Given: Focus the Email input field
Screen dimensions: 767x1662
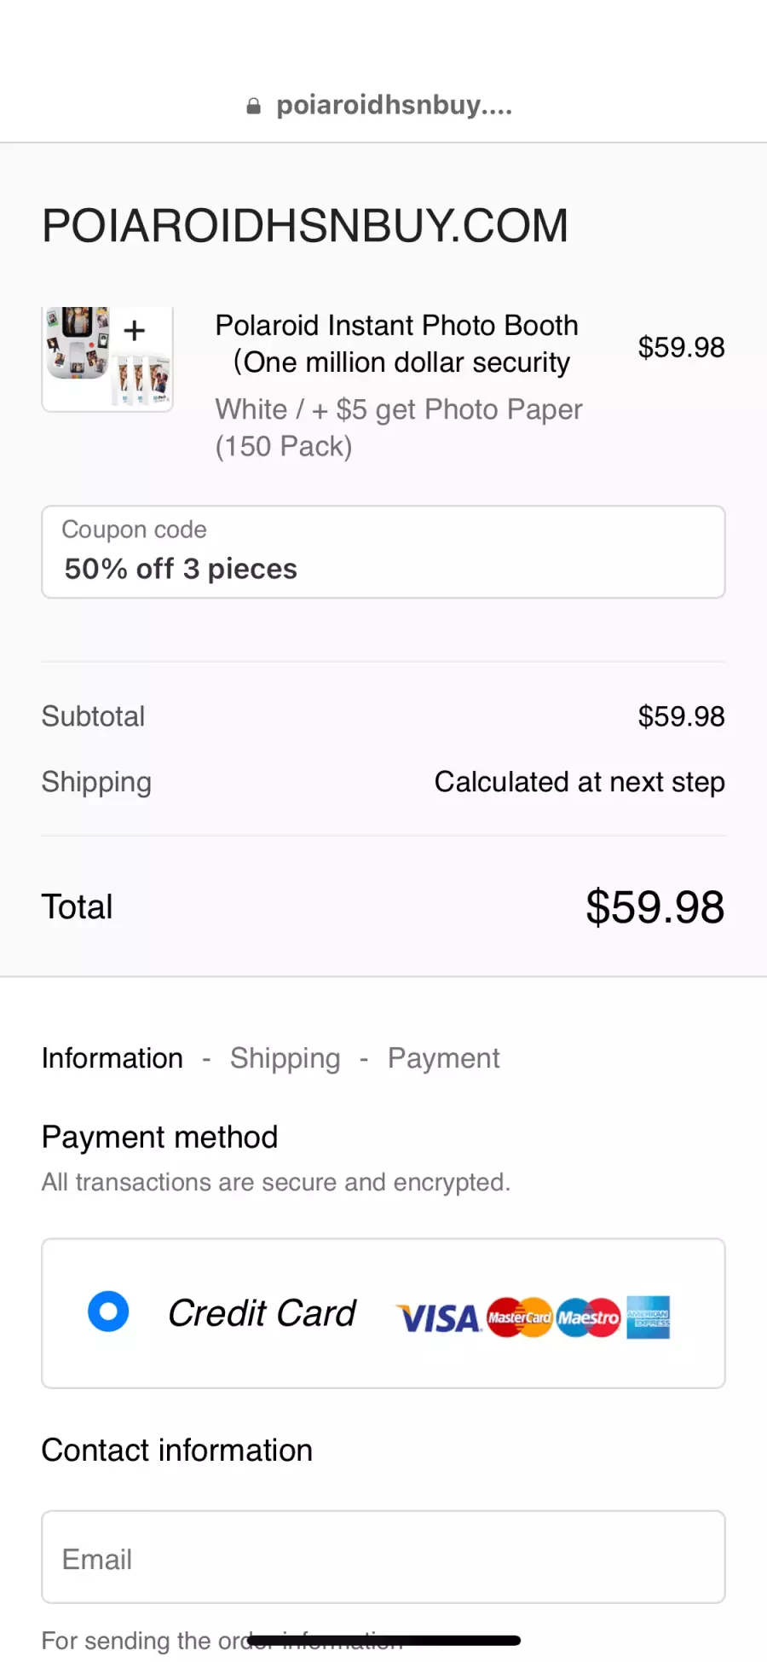Looking at the screenshot, I should pos(383,1557).
